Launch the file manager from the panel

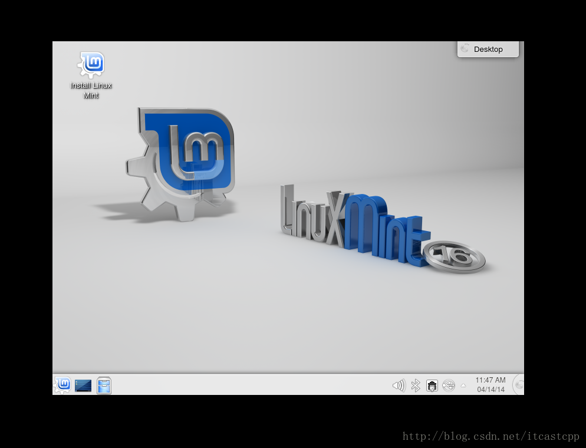click(x=104, y=386)
